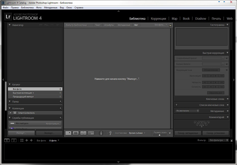Open Без фильтра filmstrip dropdown
The image size is (237, 165).
pos(218,140)
